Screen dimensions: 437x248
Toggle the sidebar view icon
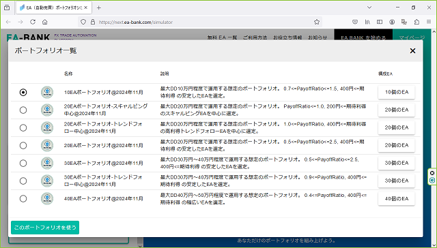pyautogui.click(x=380, y=22)
